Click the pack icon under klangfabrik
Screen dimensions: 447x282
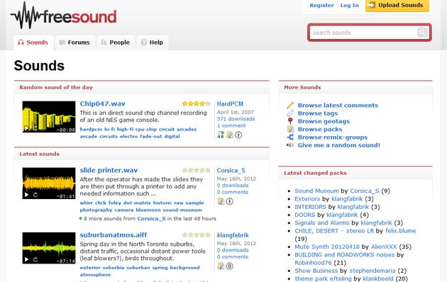click(x=221, y=266)
